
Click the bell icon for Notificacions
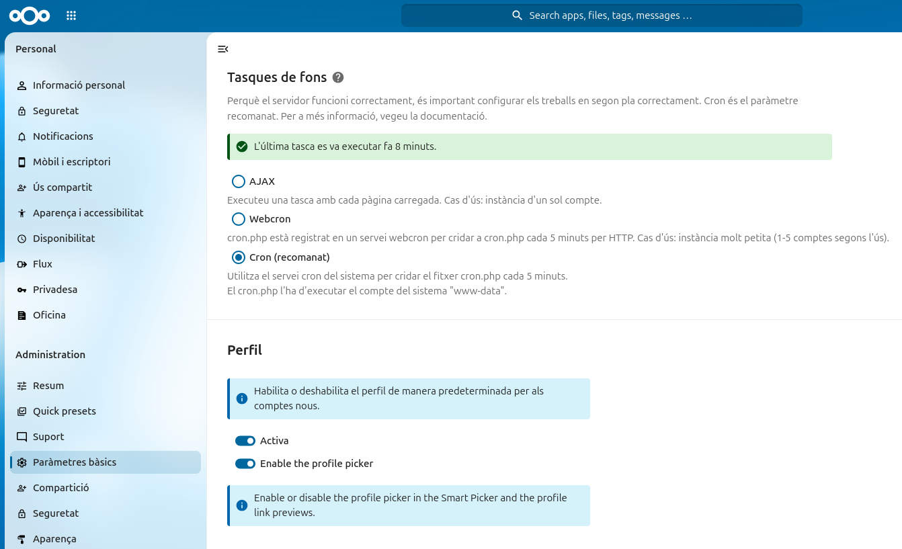[22, 136]
